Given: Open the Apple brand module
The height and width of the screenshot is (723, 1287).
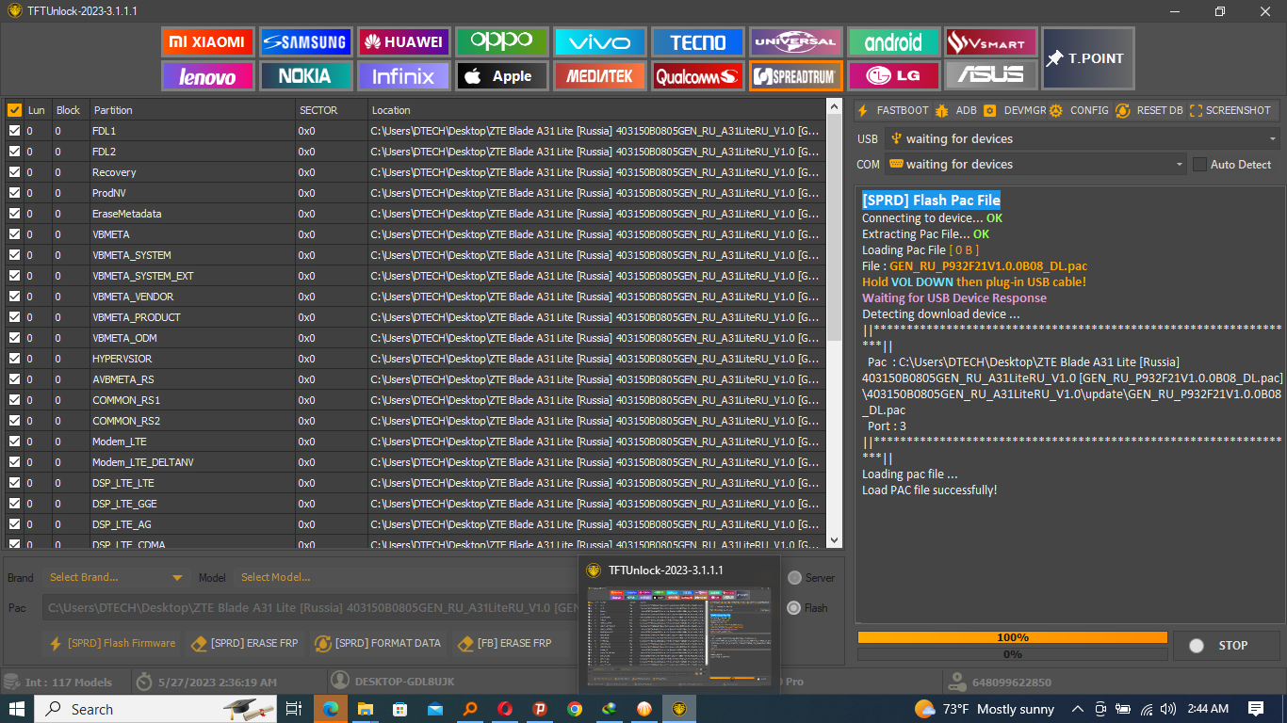Looking at the screenshot, I should [x=501, y=76].
